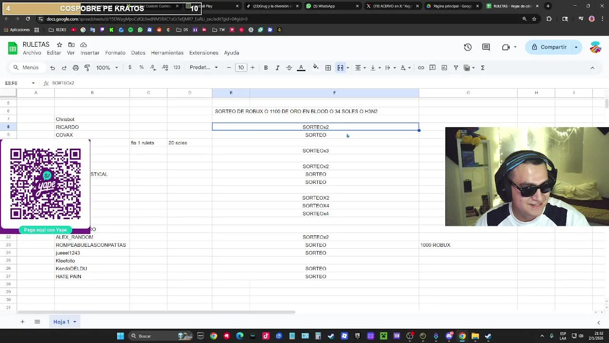
Task: Click the undo arrow in the toolbar
Action: tap(52, 68)
